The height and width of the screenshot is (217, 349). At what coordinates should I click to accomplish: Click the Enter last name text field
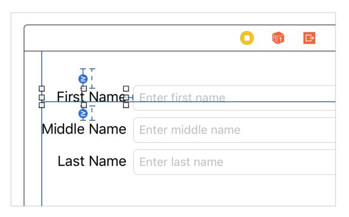(235, 162)
